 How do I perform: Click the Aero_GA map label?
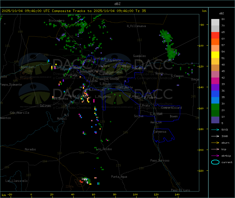(x=156, y=122)
